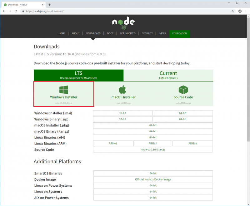Click the Node.js logo in the header

tap(123, 23)
